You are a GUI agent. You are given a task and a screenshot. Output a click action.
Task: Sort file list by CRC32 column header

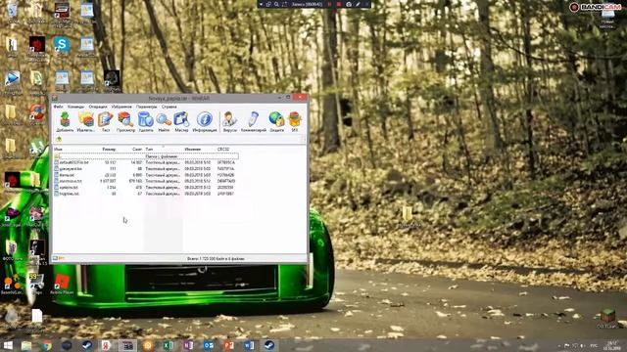pos(223,150)
